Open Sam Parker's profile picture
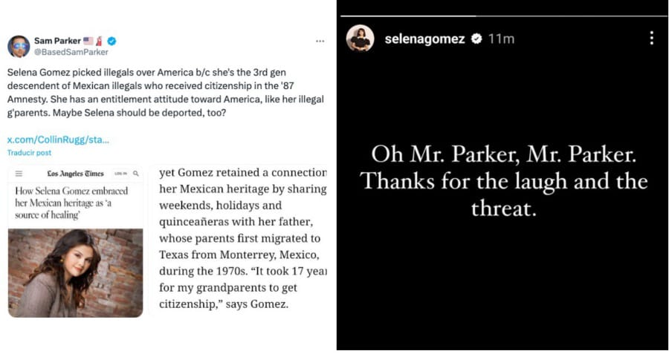The height and width of the screenshot is (354, 669). click(19, 46)
